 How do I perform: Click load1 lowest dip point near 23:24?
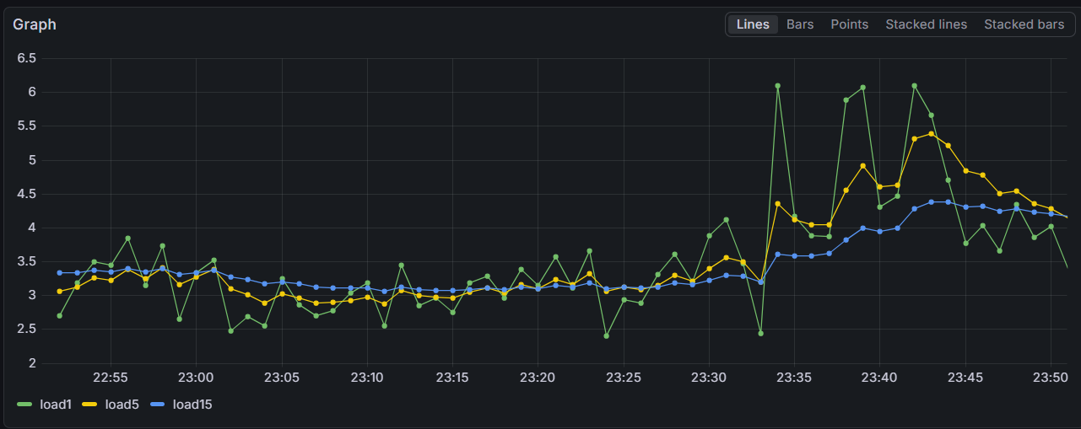coord(606,335)
